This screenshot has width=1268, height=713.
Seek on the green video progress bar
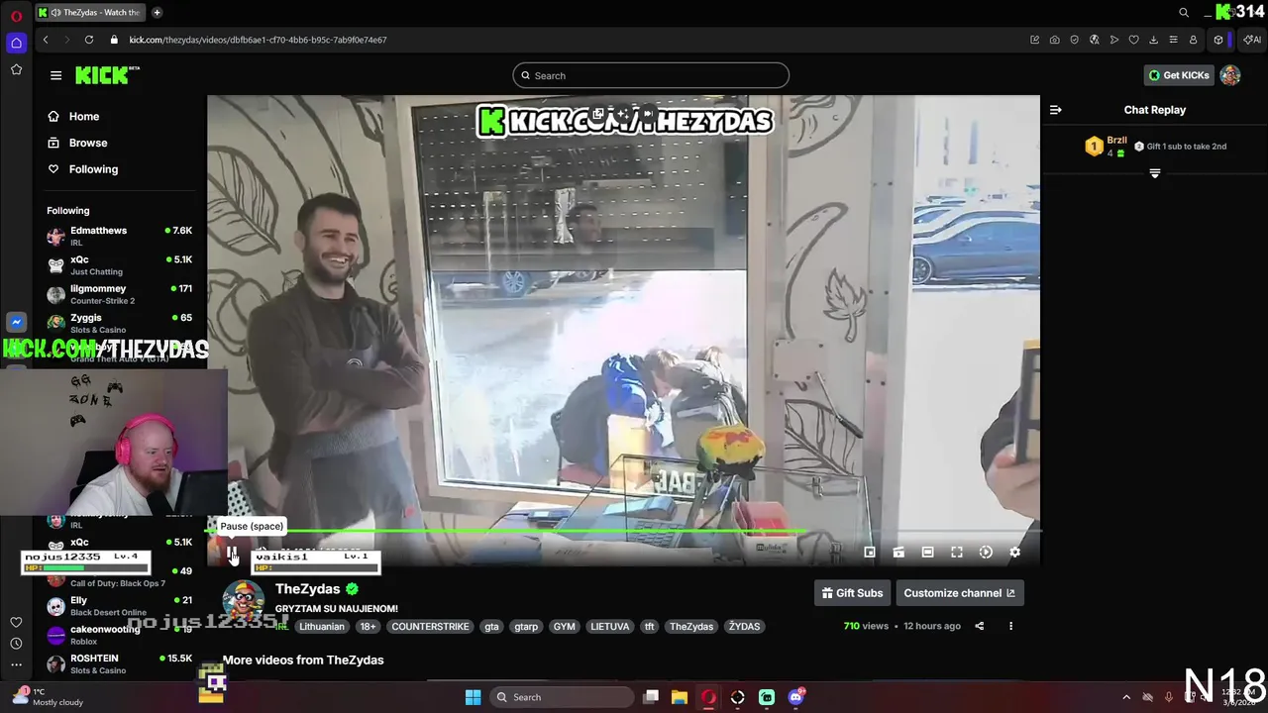[x=623, y=532]
